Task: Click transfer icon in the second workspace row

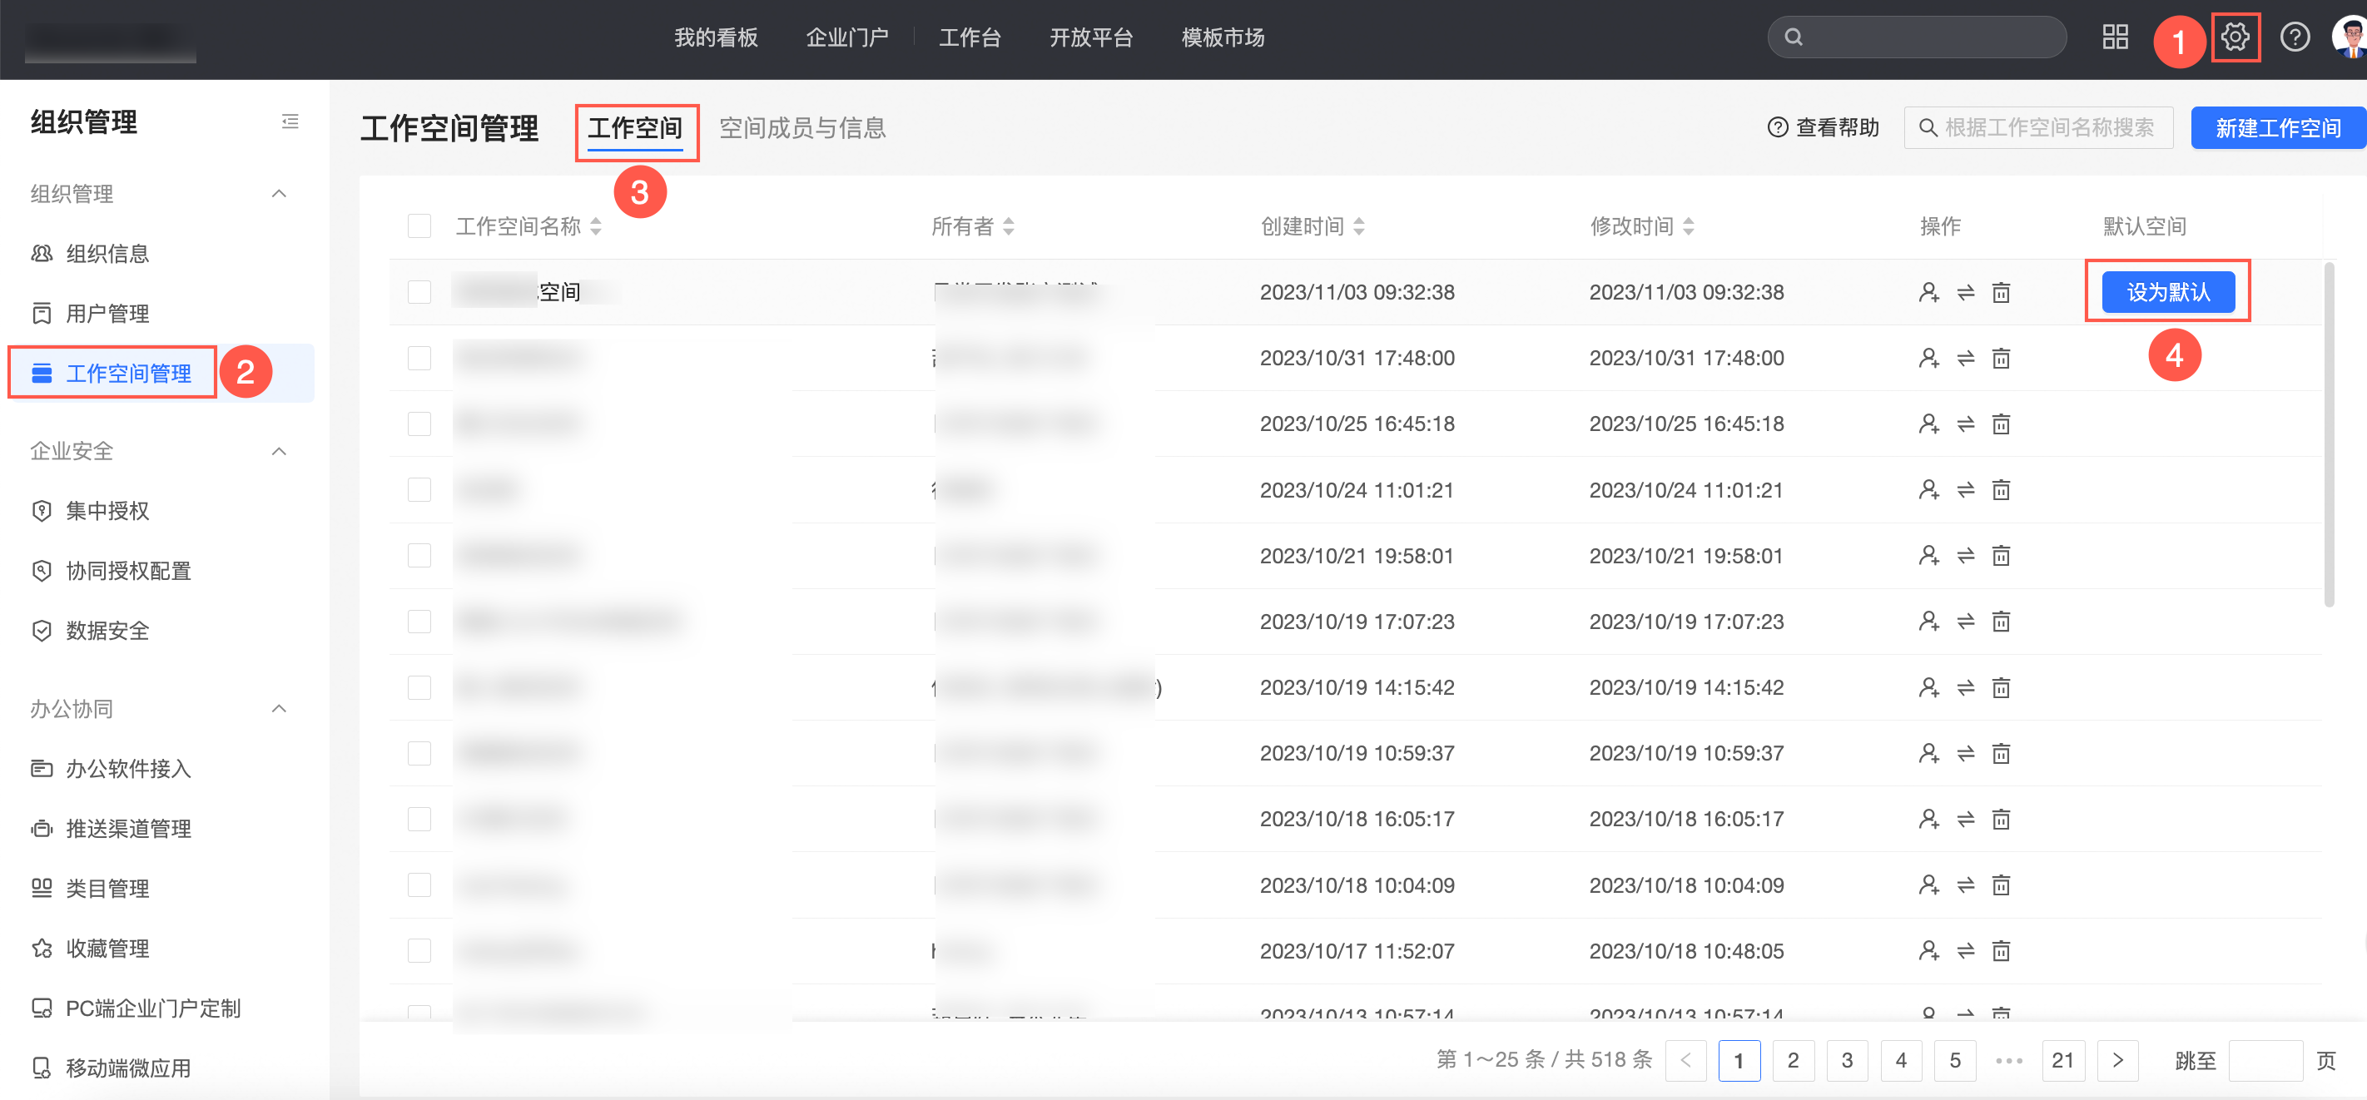Action: (x=1966, y=359)
